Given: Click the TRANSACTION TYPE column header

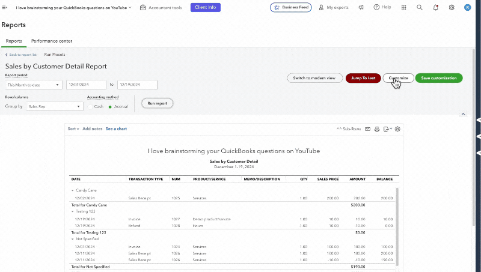Looking at the screenshot, I should click(146, 179).
